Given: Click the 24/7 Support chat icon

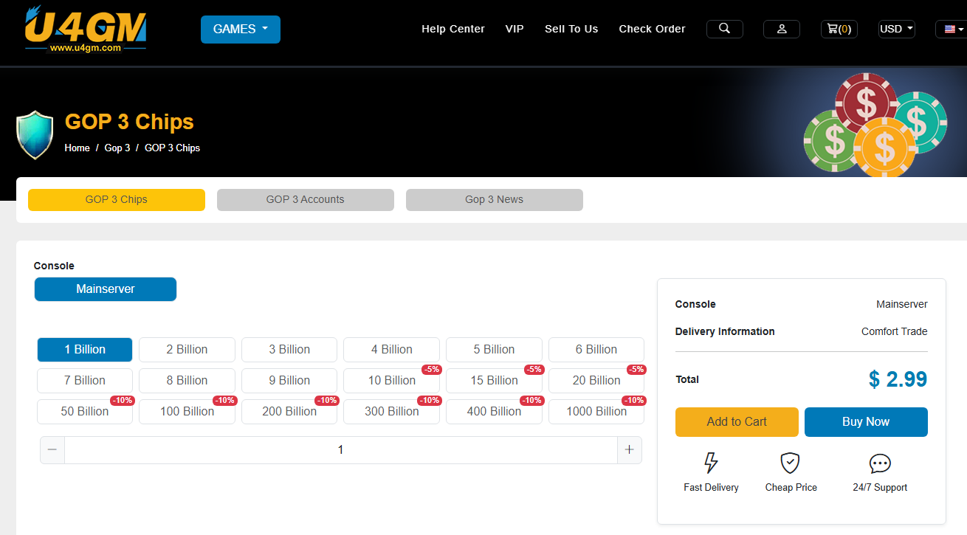Looking at the screenshot, I should tap(880, 463).
